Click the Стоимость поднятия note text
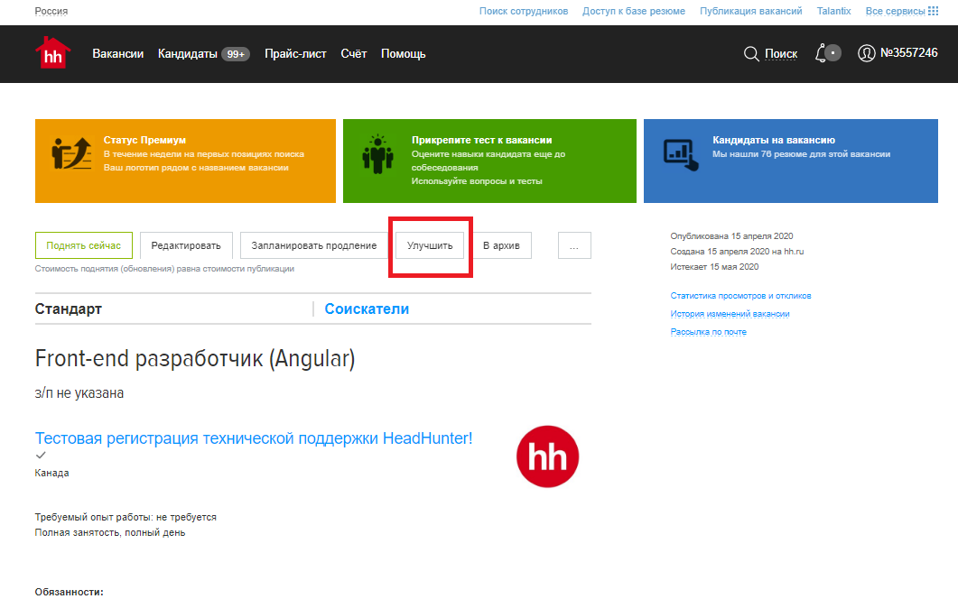The height and width of the screenshot is (599, 958). (164, 269)
